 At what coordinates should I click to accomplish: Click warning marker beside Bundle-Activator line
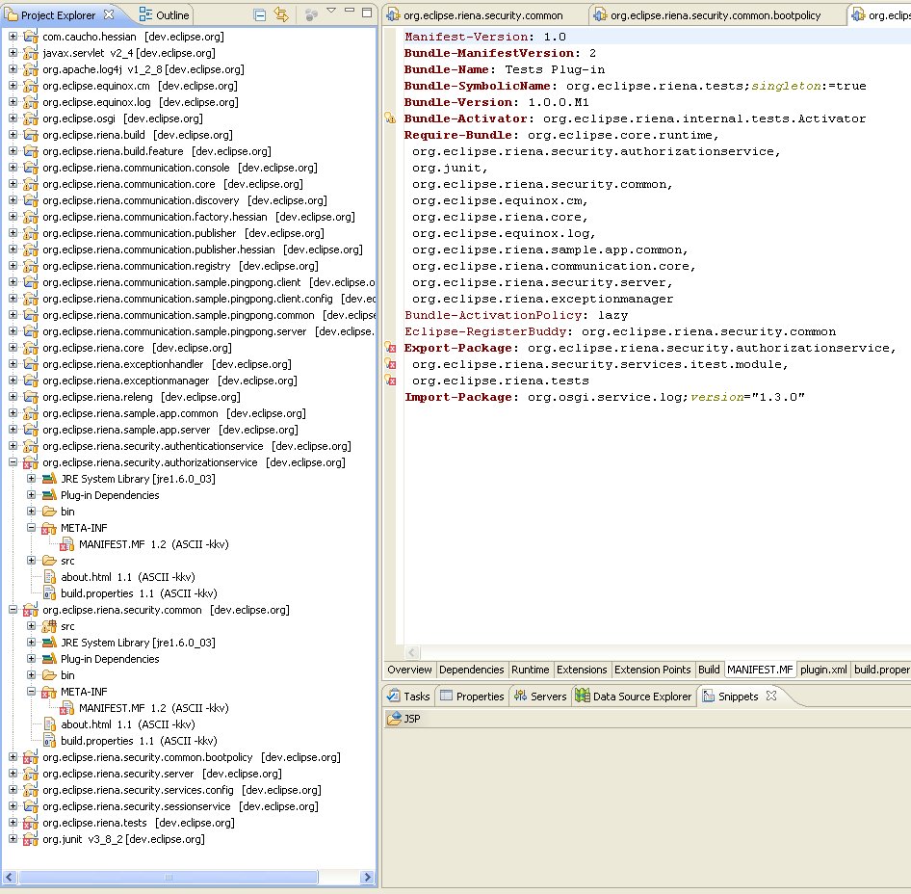click(x=390, y=118)
